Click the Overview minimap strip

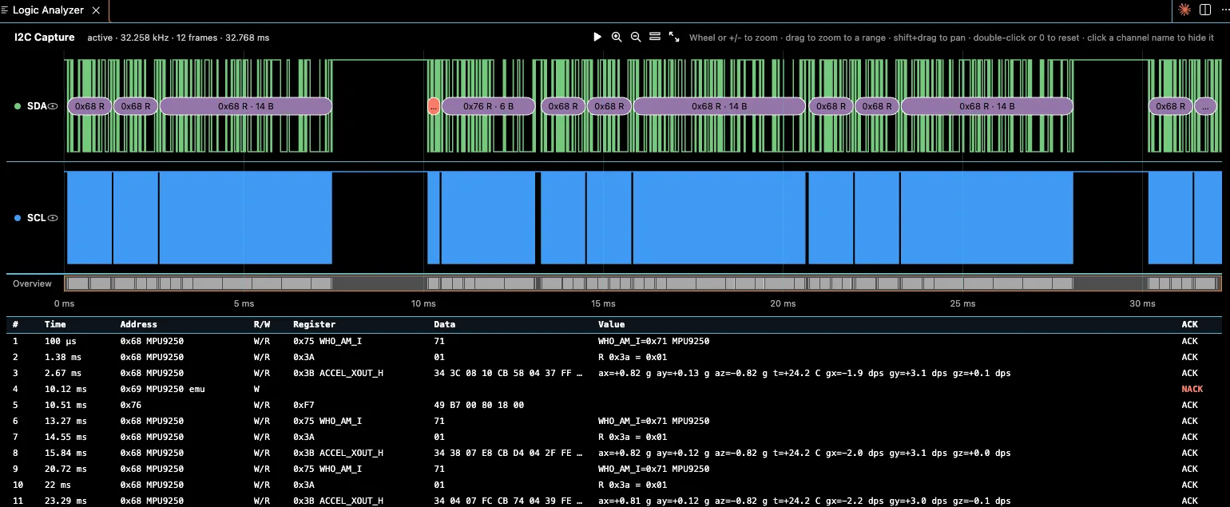tap(642, 283)
